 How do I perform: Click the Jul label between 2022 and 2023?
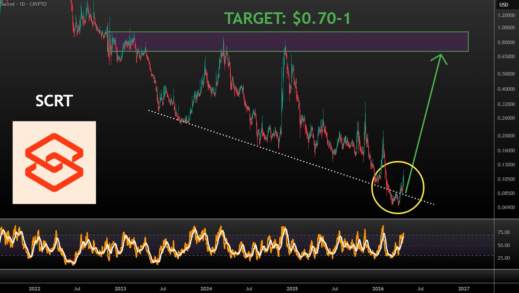(77, 289)
